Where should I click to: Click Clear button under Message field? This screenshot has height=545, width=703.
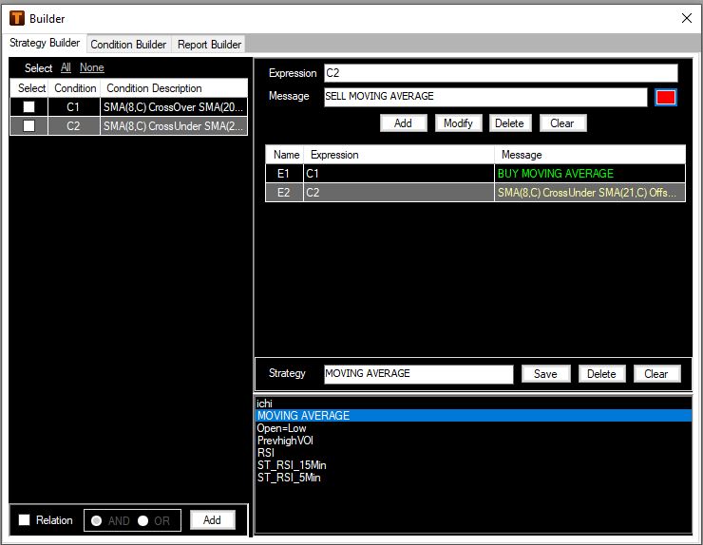[x=562, y=123]
